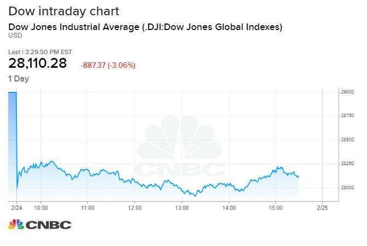Click the CNBC peacock logo icon
367x246 pixels.
(x=15, y=225)
